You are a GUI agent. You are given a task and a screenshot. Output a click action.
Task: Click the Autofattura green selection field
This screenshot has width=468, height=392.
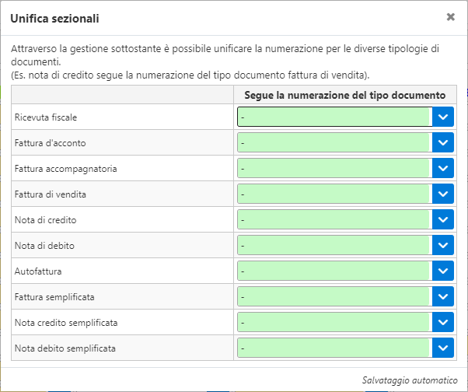(334, 271)
